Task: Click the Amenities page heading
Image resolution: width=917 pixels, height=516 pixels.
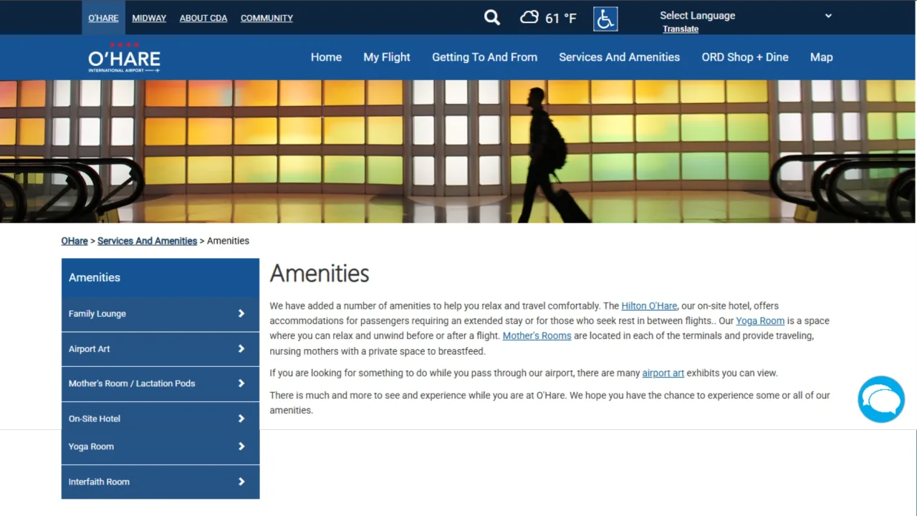Action: [x=320, y=274]
